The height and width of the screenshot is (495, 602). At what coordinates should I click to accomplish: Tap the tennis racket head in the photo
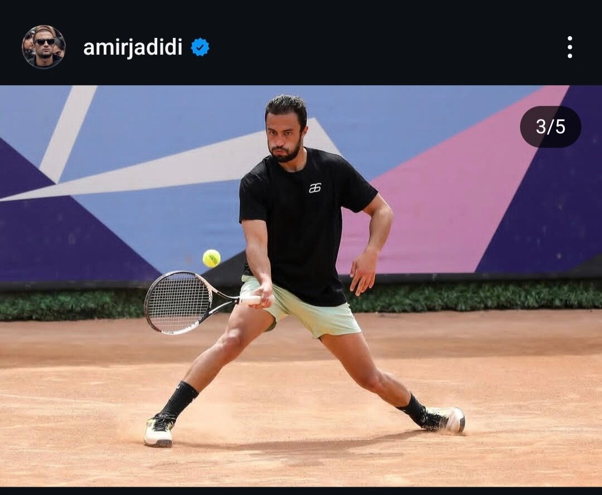coord(178,302)
